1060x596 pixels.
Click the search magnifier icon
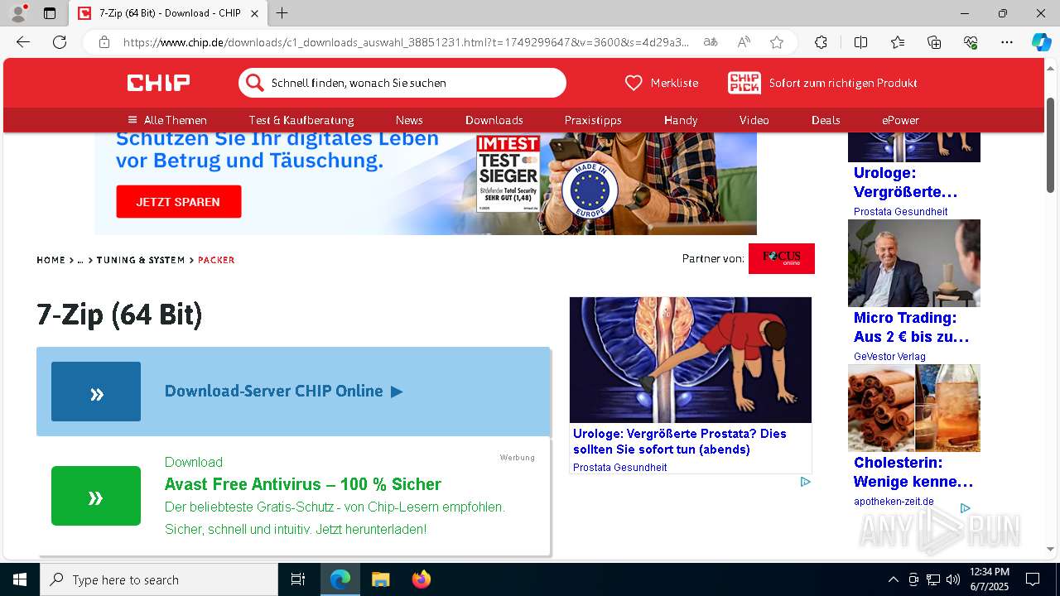tap(255, 83)
